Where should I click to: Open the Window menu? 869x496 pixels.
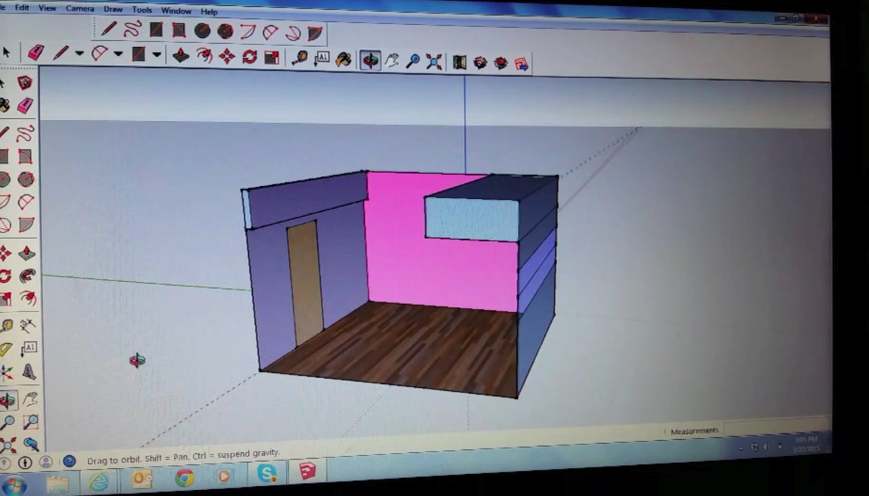pos(176,11)
